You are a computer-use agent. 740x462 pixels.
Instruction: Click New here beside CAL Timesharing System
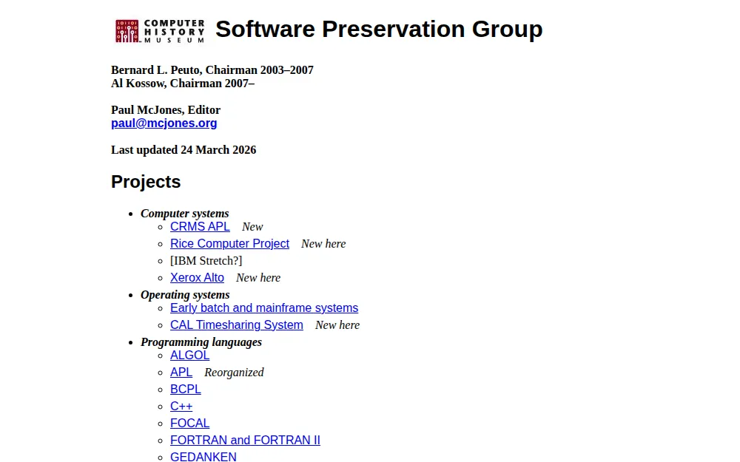337,325
